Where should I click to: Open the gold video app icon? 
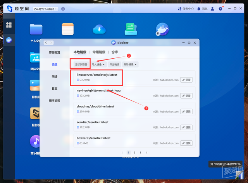click(x=35, y=113)
